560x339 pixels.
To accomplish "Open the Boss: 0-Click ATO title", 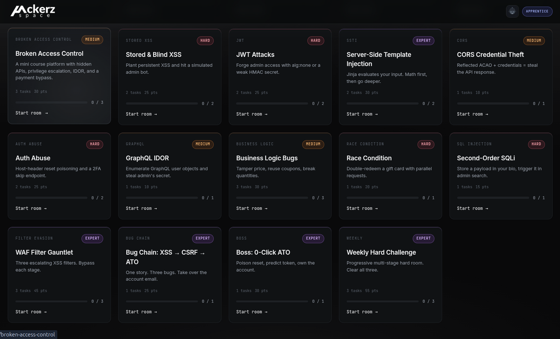I will (263, 252).
